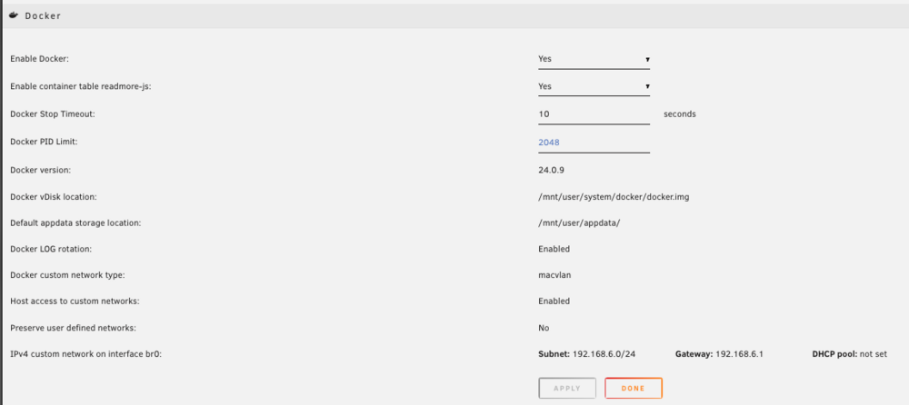The height and width of the screenshot is (405, 909).
Task: Click Enabled value for LOG rotation
Action: [x=554, y=249]
